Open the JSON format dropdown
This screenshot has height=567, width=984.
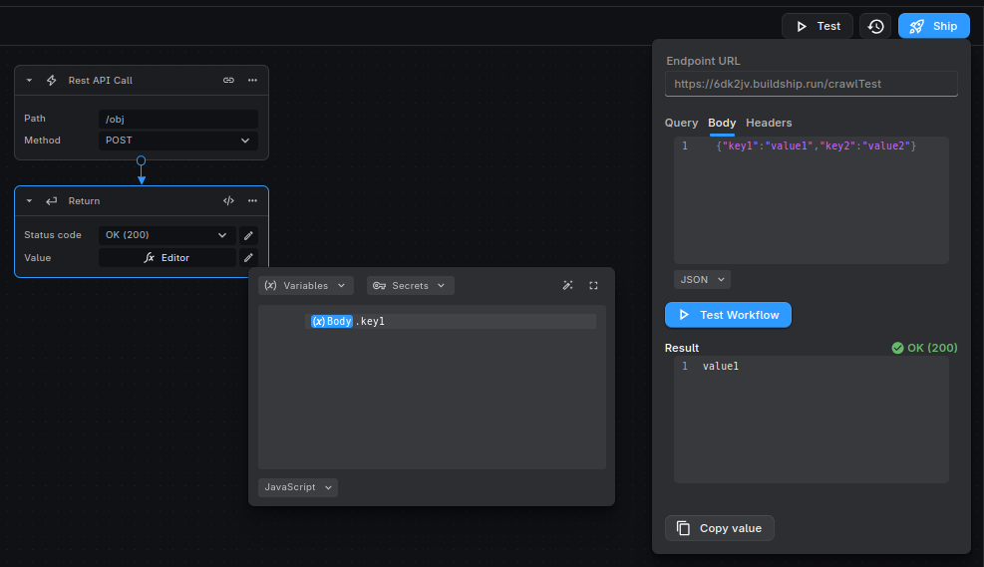click(x=702, y=280)
